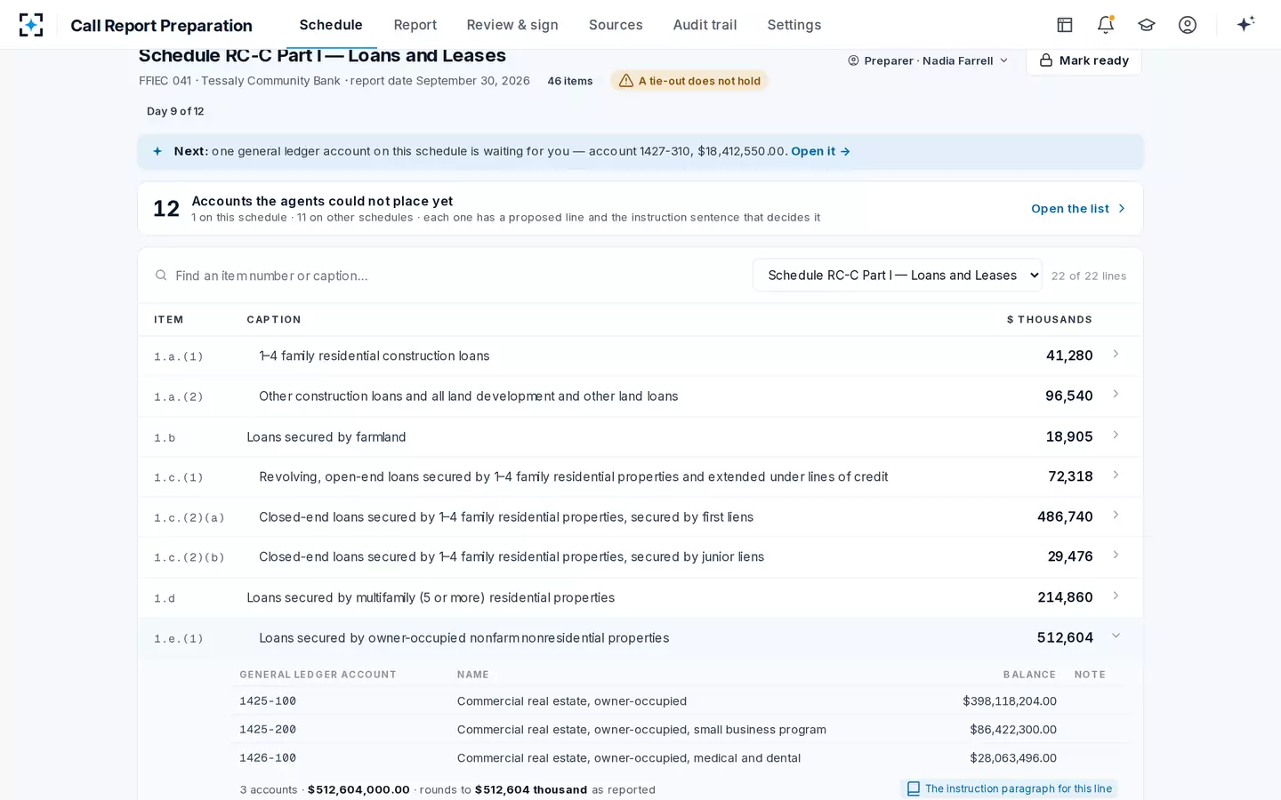Screen dimensions: 1281x800
Task: Open the instruction paragraph for this line
Action: tap(1010, 788)
